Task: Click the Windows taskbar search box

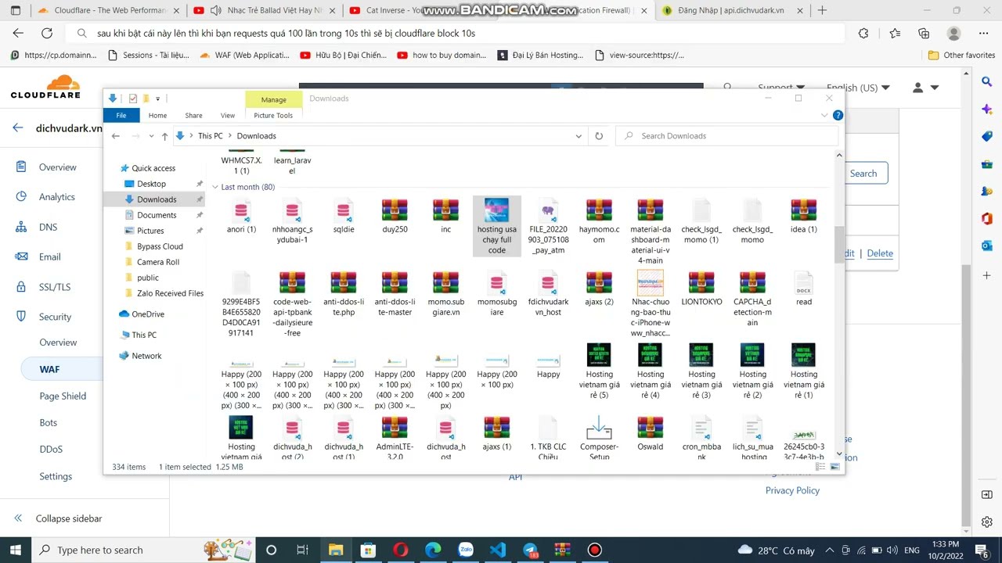Action: click(117, 550)
